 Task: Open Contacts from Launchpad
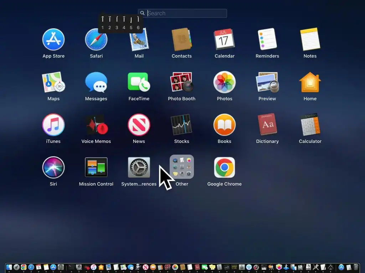(x=181, y=40)
